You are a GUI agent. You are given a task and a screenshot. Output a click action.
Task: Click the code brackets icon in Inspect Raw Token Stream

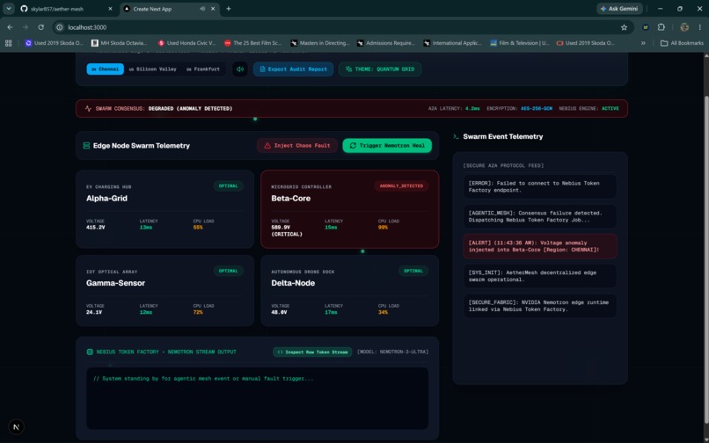point(281,352)
